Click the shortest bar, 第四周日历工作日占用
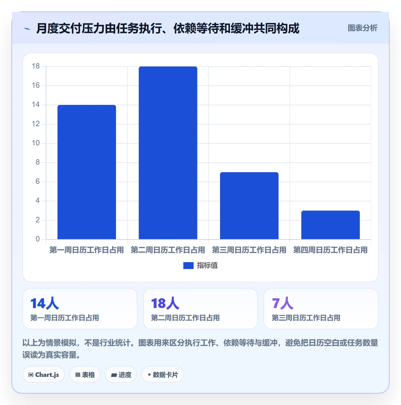Image resolution: width=401 pixels, height=405 pixels. click(331, 225)
